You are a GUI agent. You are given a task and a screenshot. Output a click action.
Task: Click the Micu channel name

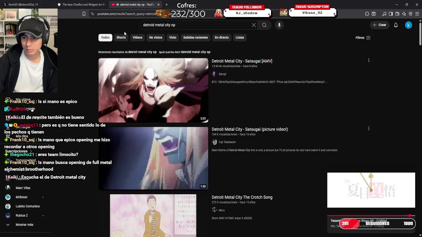coord(222,210)
